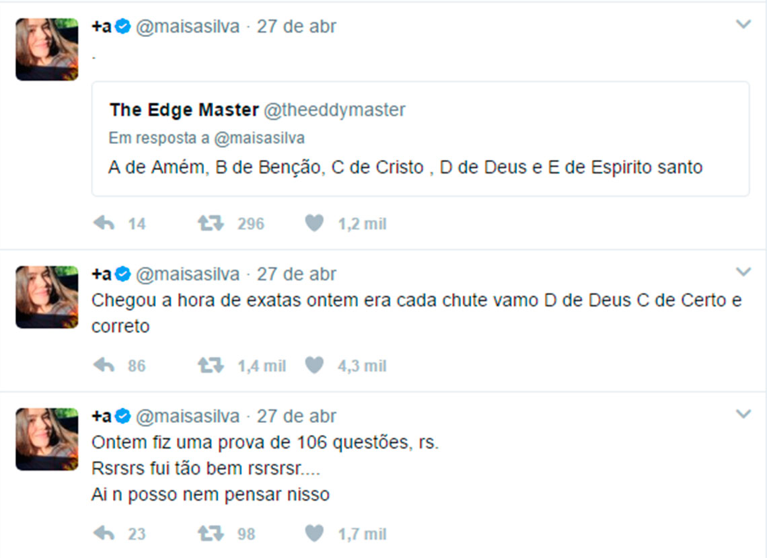This screenshot has height=558, width=767.
Task: Reply to the tweet quoting The Edge Master
Action: [104, 223]
